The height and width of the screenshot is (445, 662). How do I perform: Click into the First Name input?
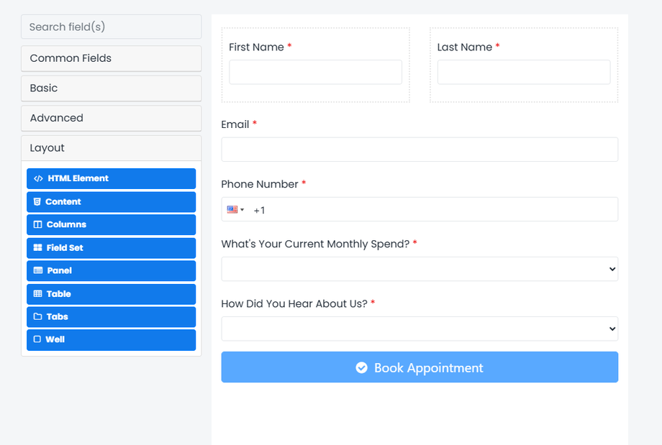[x=315, y=72]
